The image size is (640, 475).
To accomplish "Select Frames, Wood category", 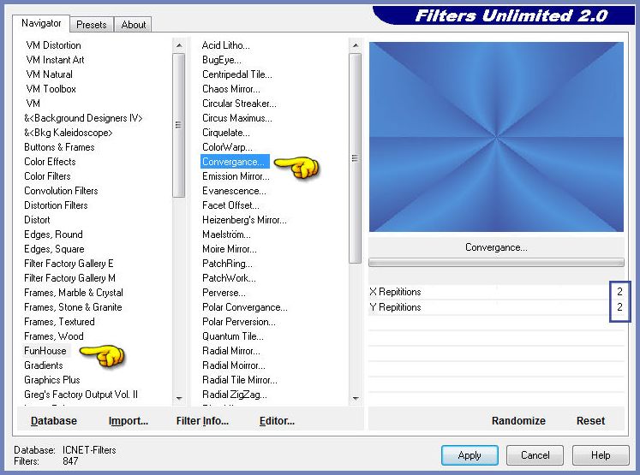I will click(54, 336).
